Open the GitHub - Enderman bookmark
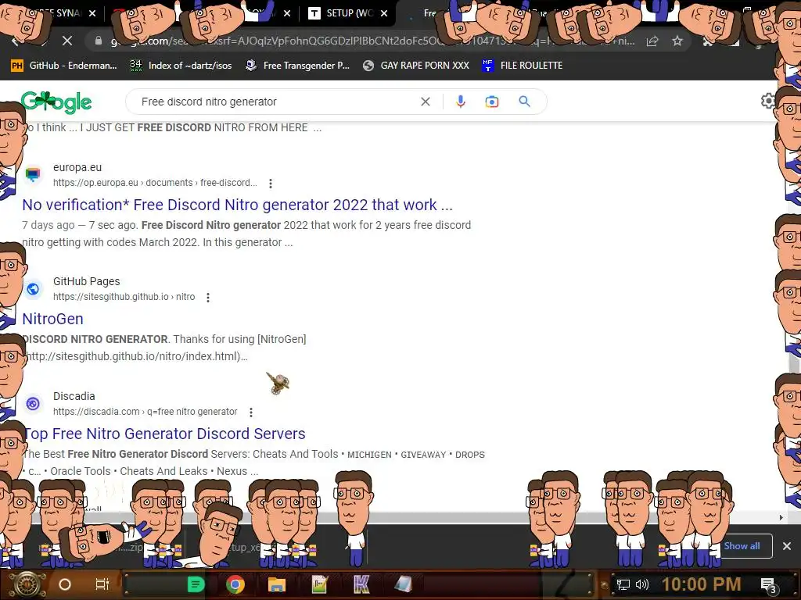801x600 pixels. pos(64,66)
